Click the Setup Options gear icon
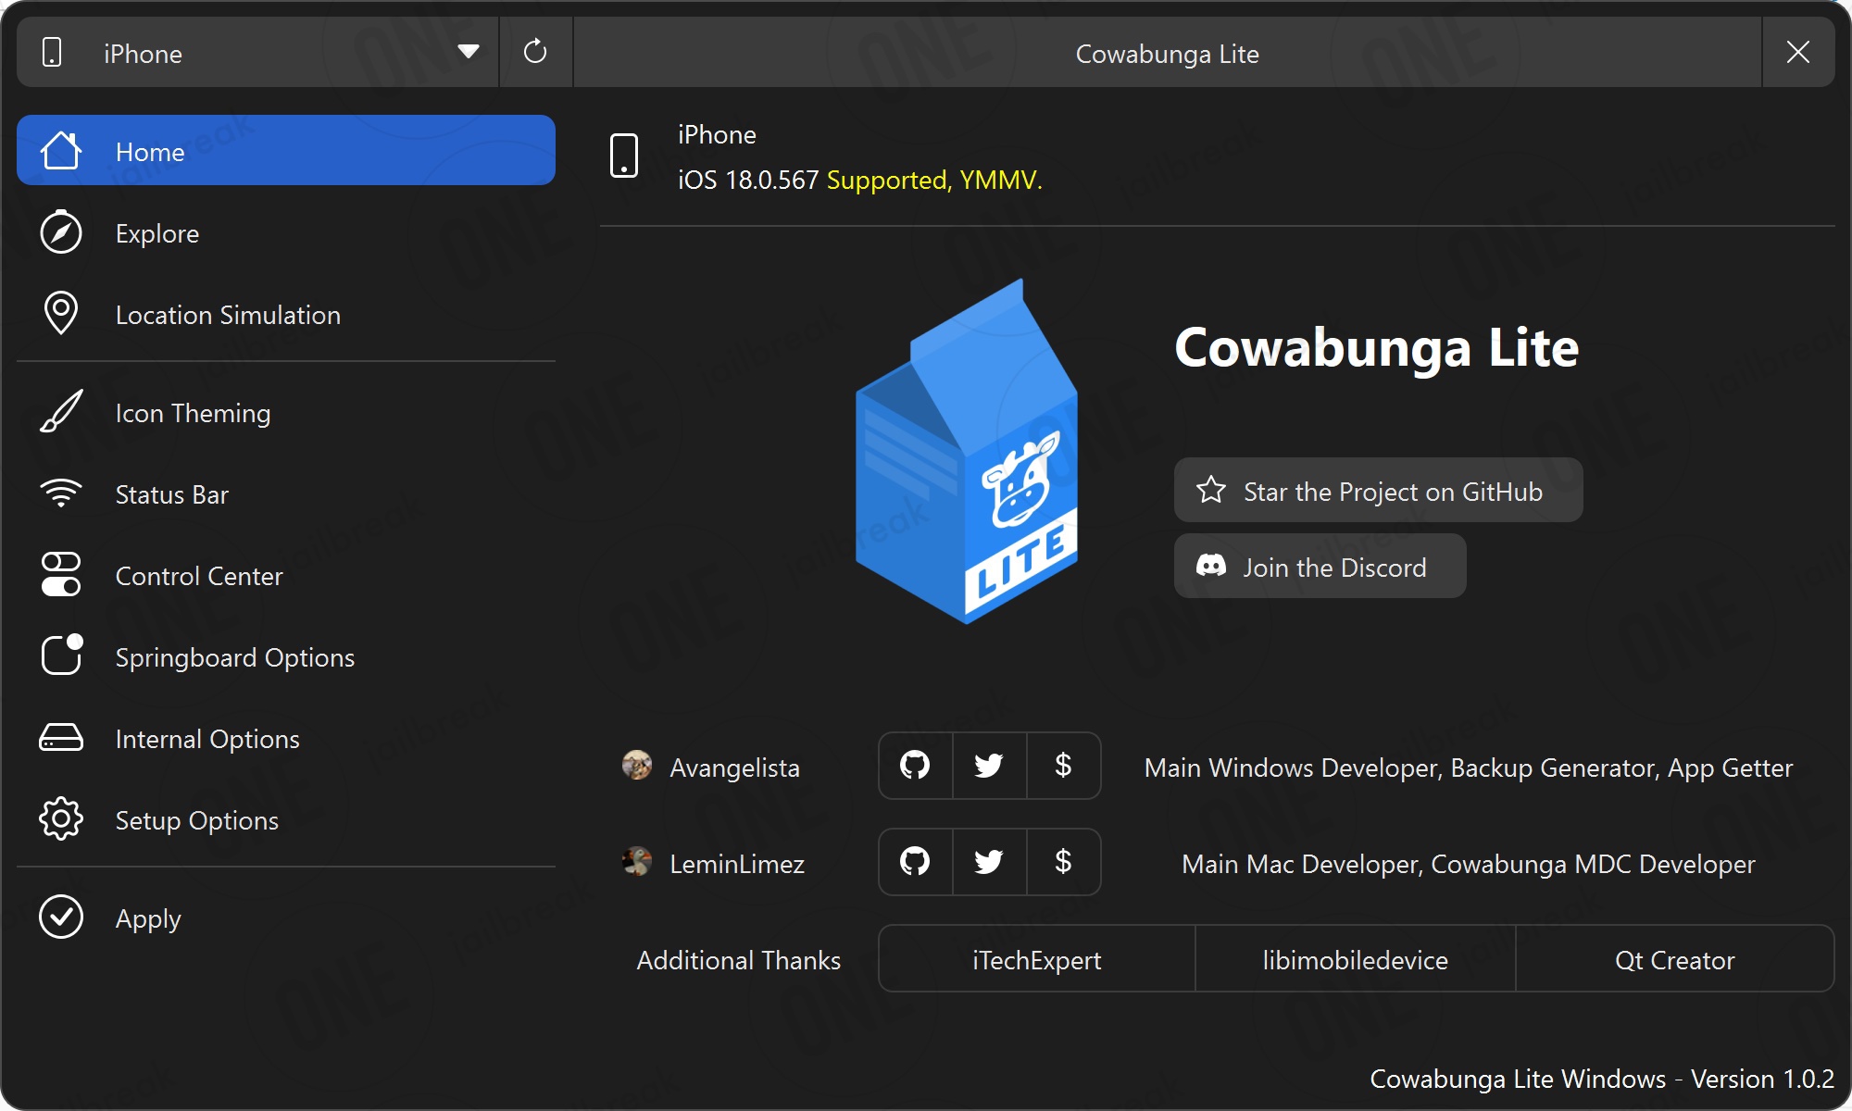Viewport: 1852px width, 1111px height. click(x=61, y=818)
